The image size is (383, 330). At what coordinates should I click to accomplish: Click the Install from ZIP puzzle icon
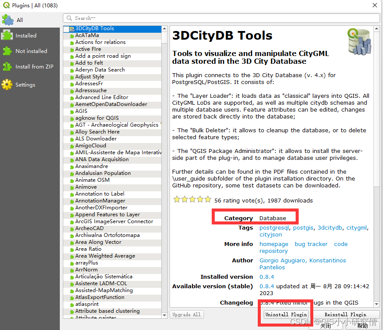(x=7, y=66)
